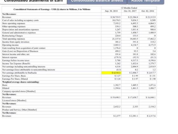Click the 'Operating income' row label
This screenshot has height=134, width=178.
(10, 45)
